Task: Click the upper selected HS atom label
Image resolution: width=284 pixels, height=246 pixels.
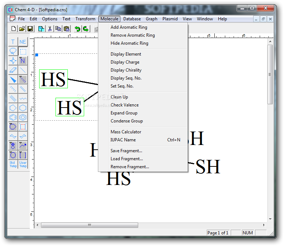Action: (53, 79)
